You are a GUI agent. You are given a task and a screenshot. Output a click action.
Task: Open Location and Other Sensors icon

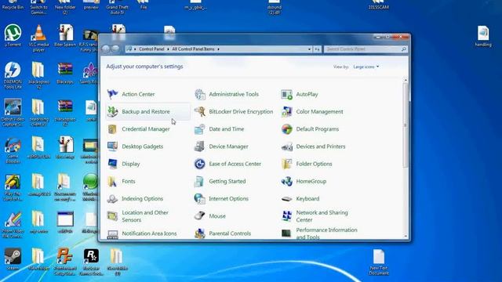pyautogui.click(x=112, y=216)
